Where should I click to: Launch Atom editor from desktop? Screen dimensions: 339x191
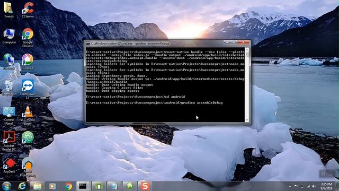click(x=28, y=139)
